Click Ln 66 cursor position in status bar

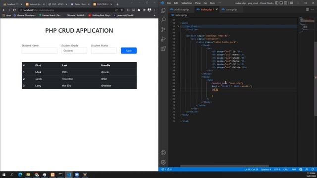[x=251, y=169]
